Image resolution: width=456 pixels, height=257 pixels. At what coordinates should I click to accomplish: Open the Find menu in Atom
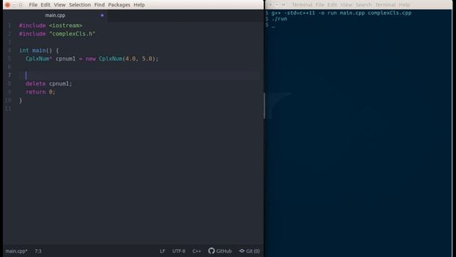99,5
